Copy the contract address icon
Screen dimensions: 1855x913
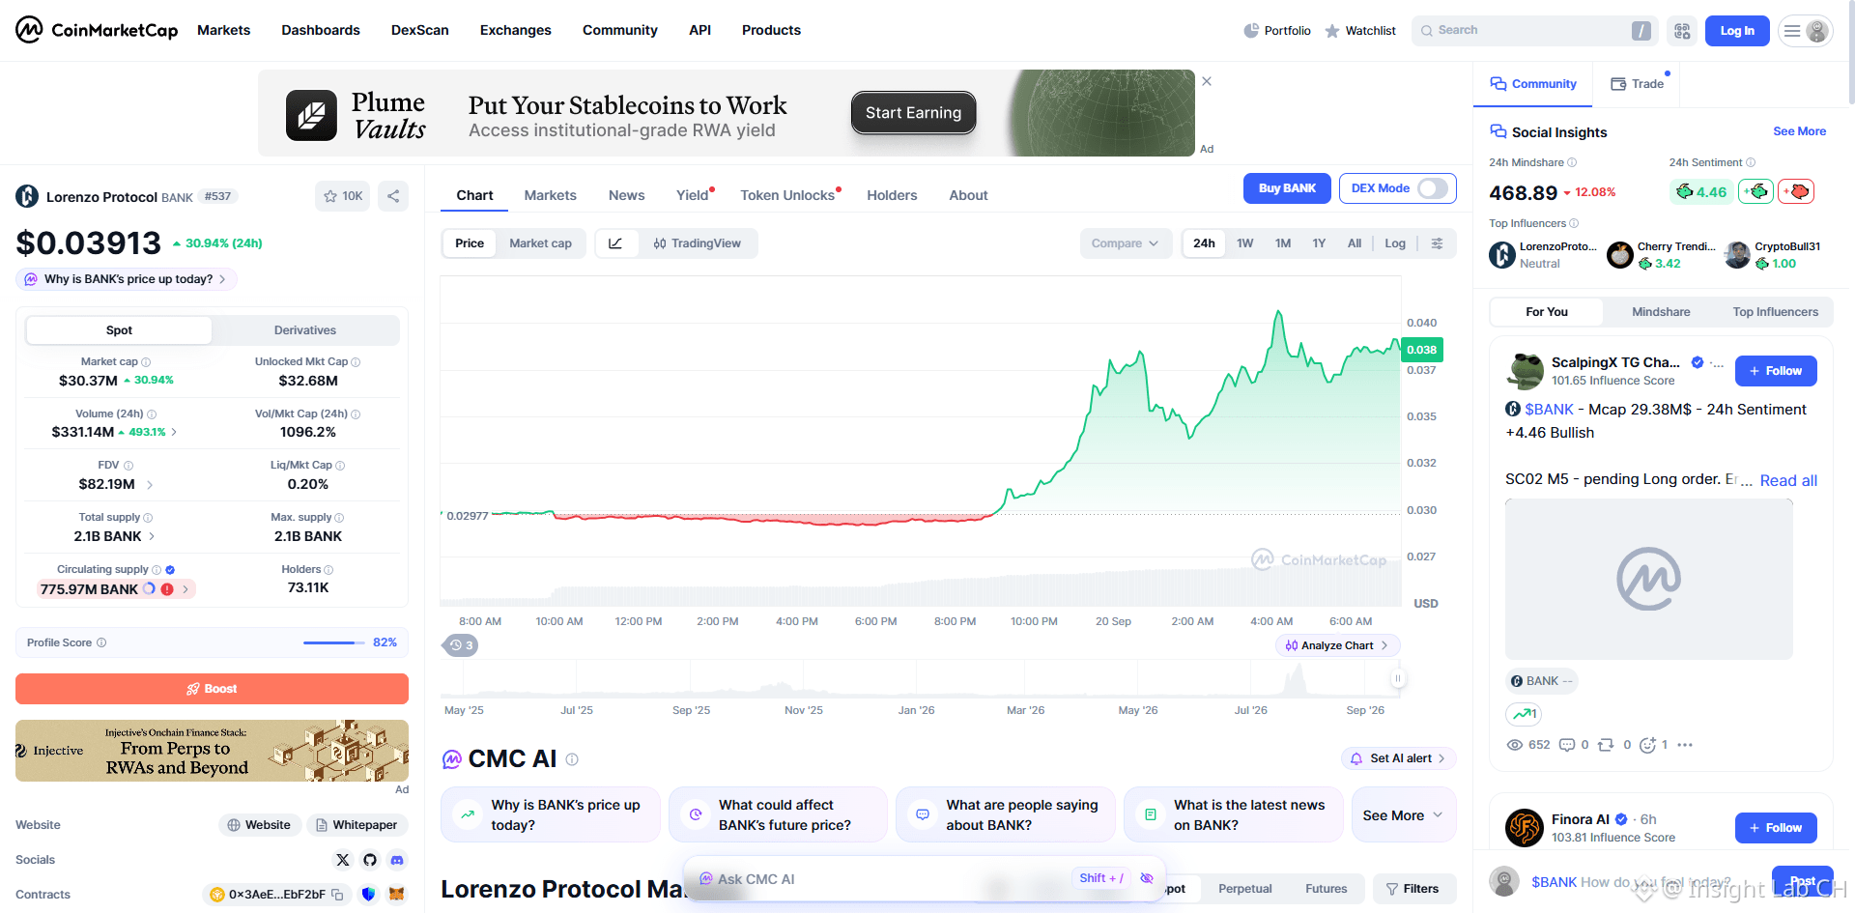[x=337, y=895]
